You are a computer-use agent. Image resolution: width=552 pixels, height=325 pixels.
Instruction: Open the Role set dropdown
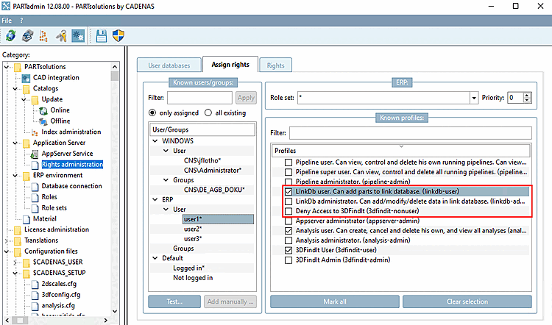pyautogui.click(x=474, y=98)
